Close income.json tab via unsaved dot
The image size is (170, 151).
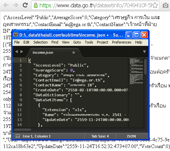[x=73, y=53]
